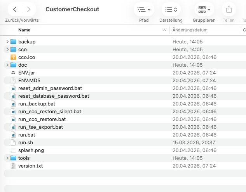This screenshot has width=246, height=192.
Task: Click the cco.ico date 20.04.2026, 06:46
Action: pos(194,57)
